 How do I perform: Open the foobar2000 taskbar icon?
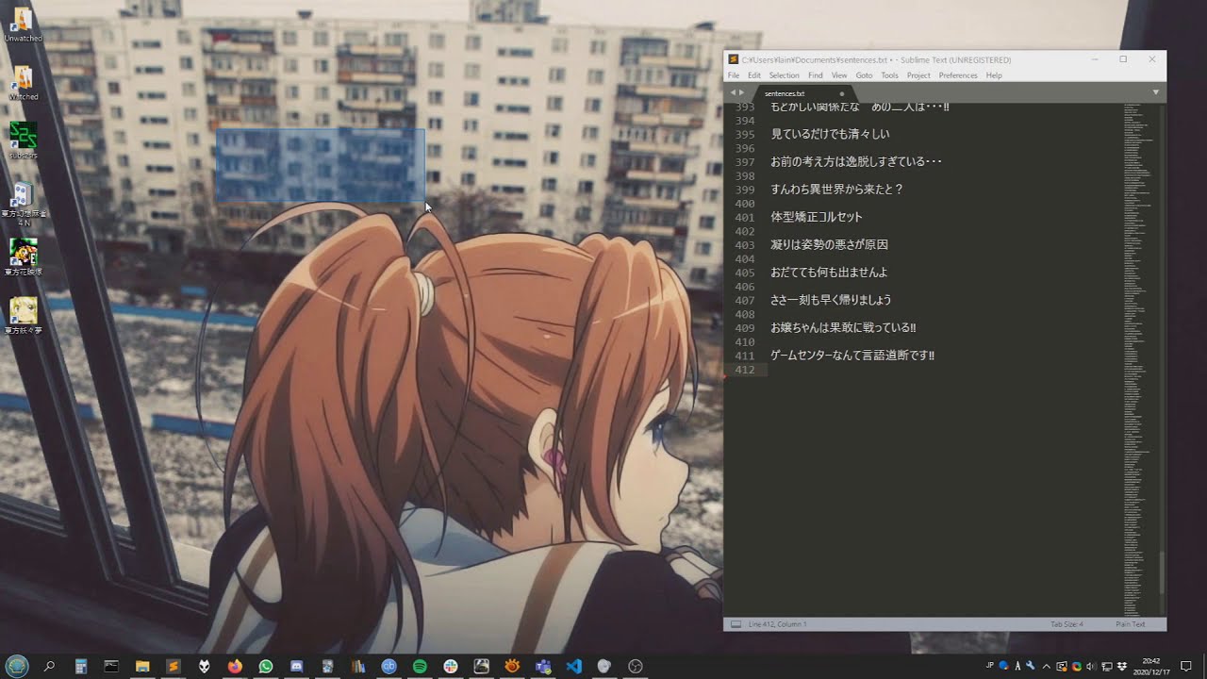pyautogui.click(x=204, y=666)
